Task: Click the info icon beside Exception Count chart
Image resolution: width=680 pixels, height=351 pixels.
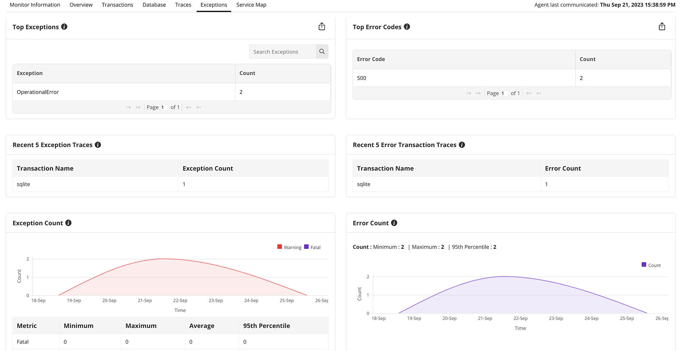Action: pyautogui.click(x=68, y=223)
